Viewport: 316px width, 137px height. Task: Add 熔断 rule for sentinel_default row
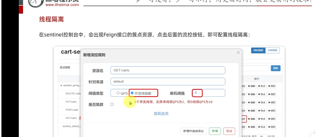point(252,127)
